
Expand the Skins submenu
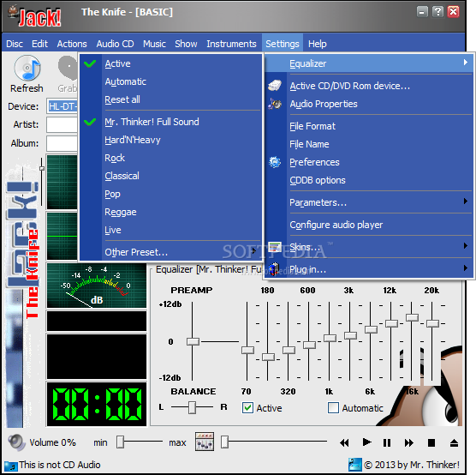[368, 247]
